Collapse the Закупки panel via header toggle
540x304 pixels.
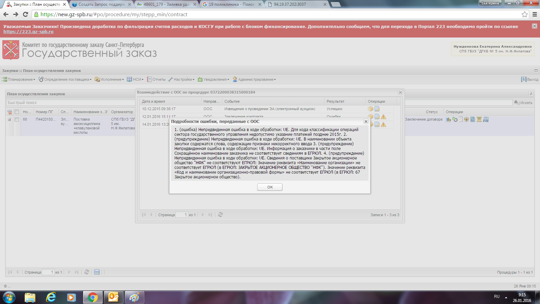coord(536,71)
